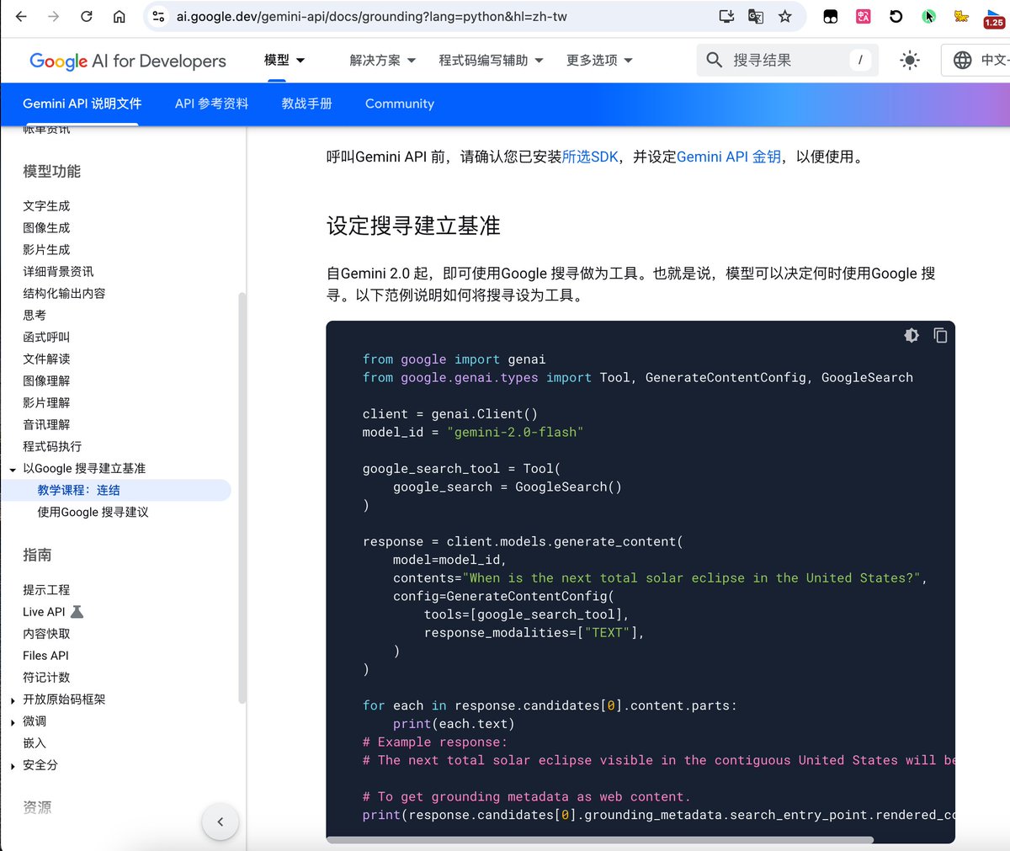This screenshot has height=851, width=1010.
Task: Open the 程式码编写辅助 dropdown menu
Action: click(x=492, y=60)
